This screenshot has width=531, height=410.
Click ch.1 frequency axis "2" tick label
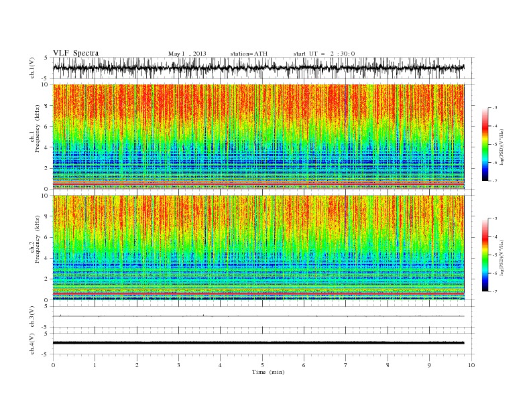[47, 168]
